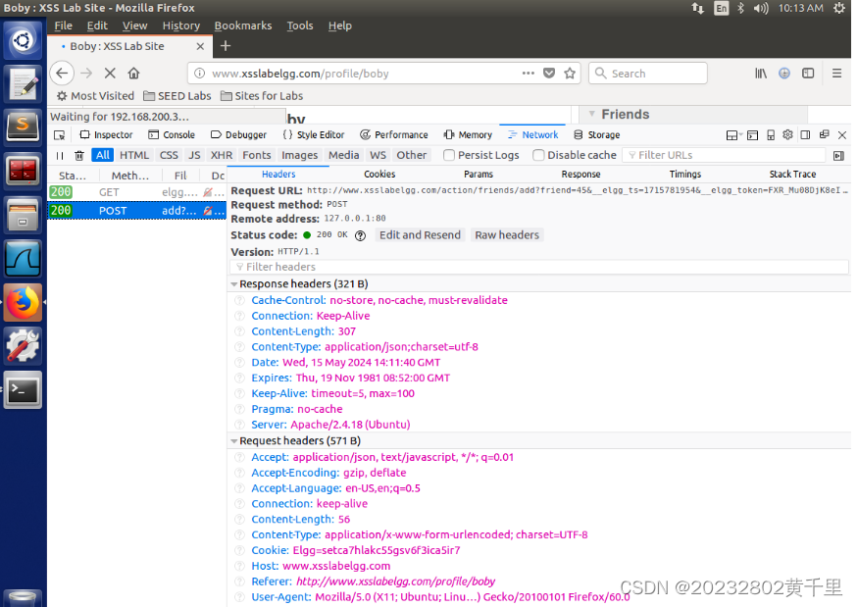Open devtools in separate window
This screenshot has width=858, height=607.
tap(824, 134)
